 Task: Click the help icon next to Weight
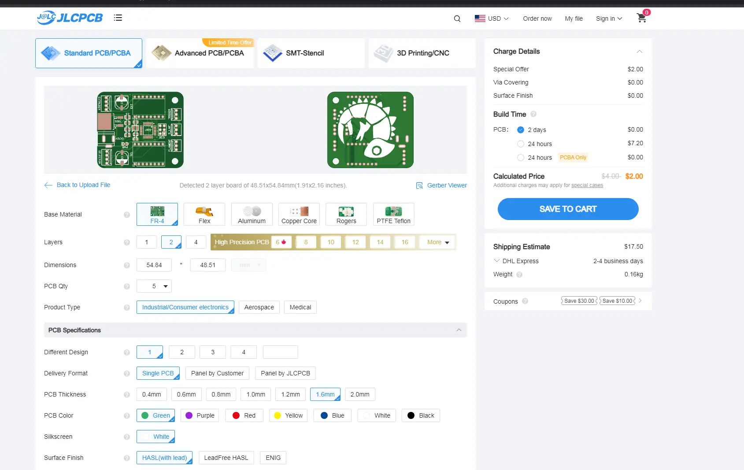(519, 275)
